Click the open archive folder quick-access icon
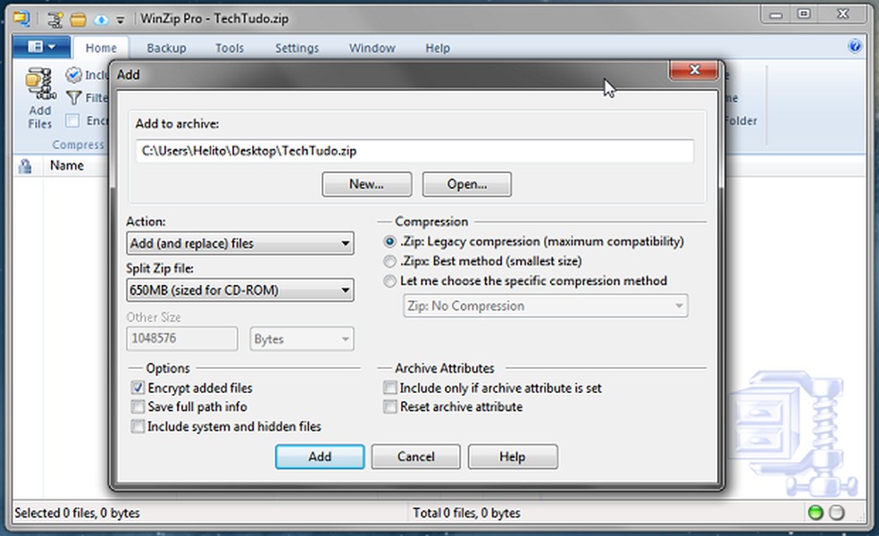This screenshot has height=536, width=879. 78,21
